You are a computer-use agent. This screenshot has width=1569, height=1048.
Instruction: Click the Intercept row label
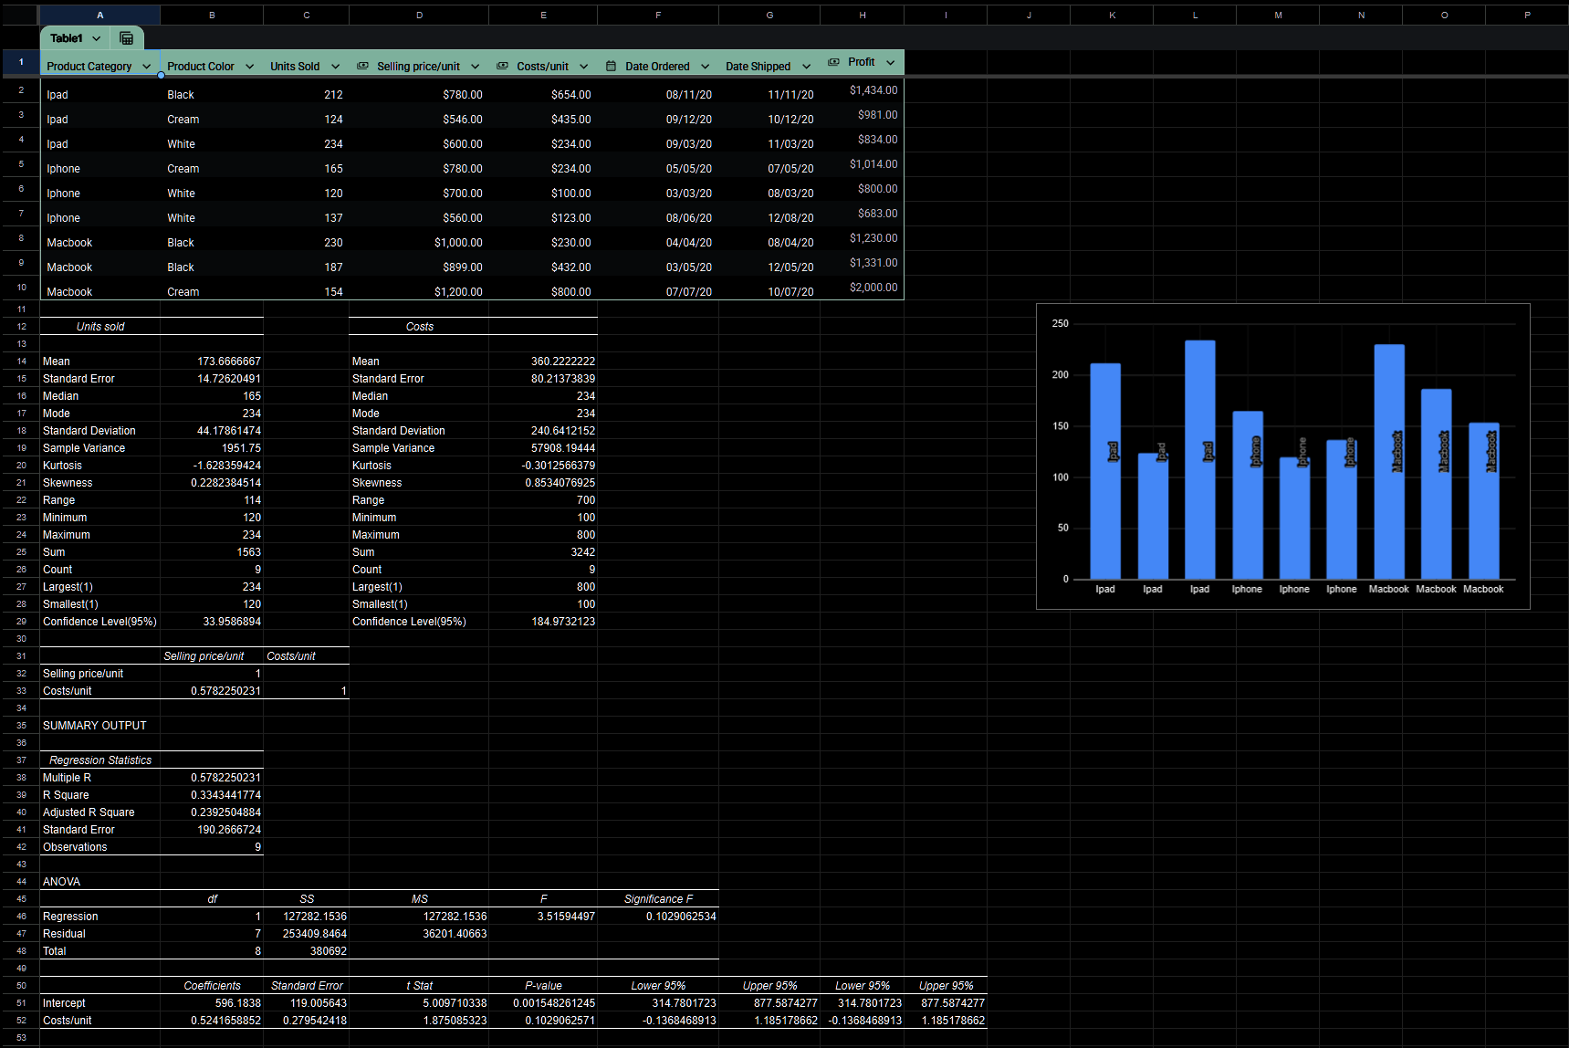tap(64, 1003)
